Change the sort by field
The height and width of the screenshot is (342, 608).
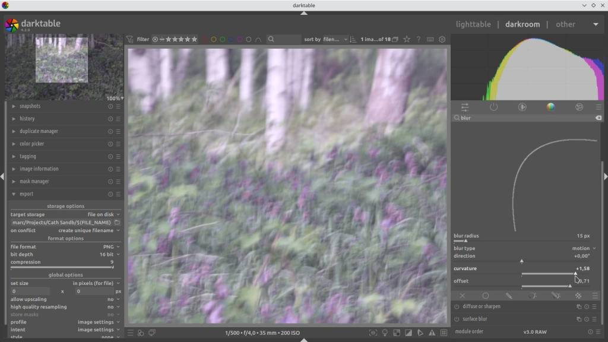335,40
